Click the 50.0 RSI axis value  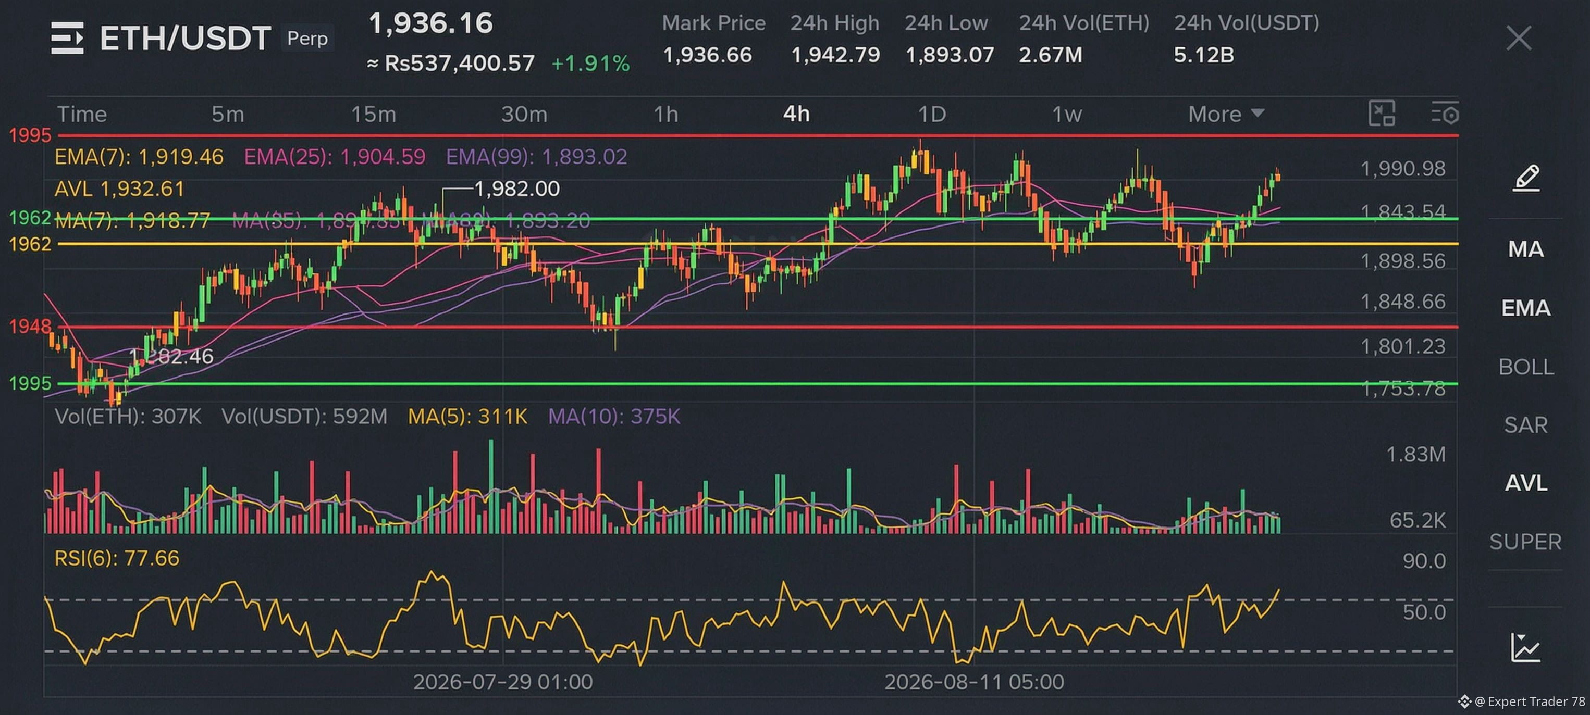point(1424,612)
